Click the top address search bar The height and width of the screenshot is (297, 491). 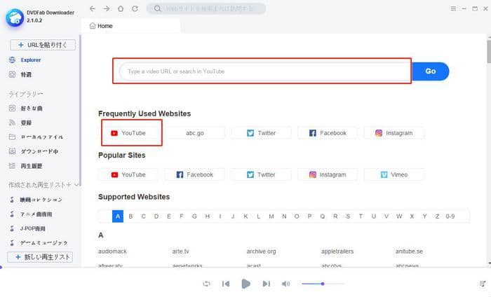[206, 8]
